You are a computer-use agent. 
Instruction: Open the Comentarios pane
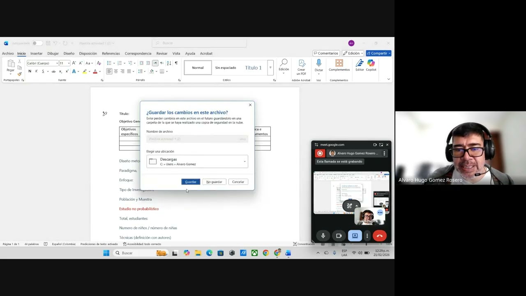click(325, 53)
